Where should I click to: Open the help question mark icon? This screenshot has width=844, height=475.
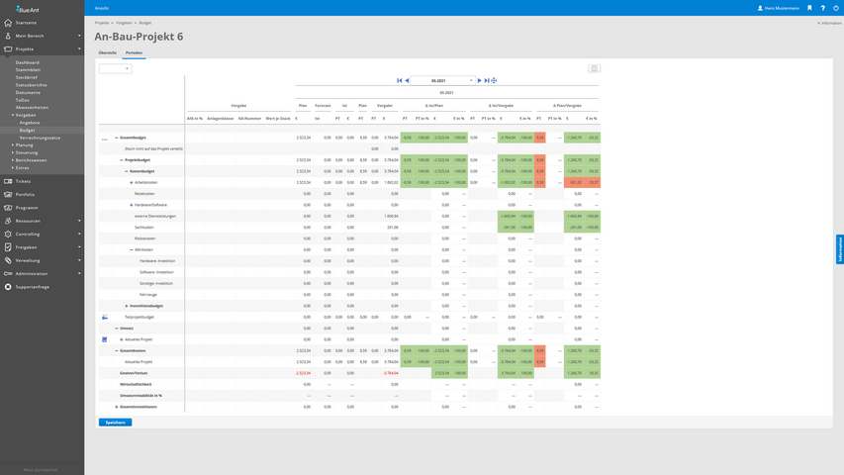point(822,8)
